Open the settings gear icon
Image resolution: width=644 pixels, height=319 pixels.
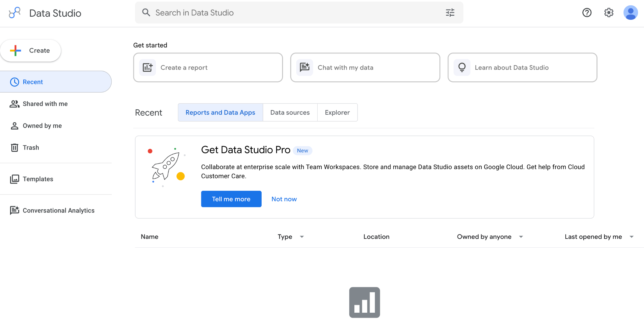(609, 13)
